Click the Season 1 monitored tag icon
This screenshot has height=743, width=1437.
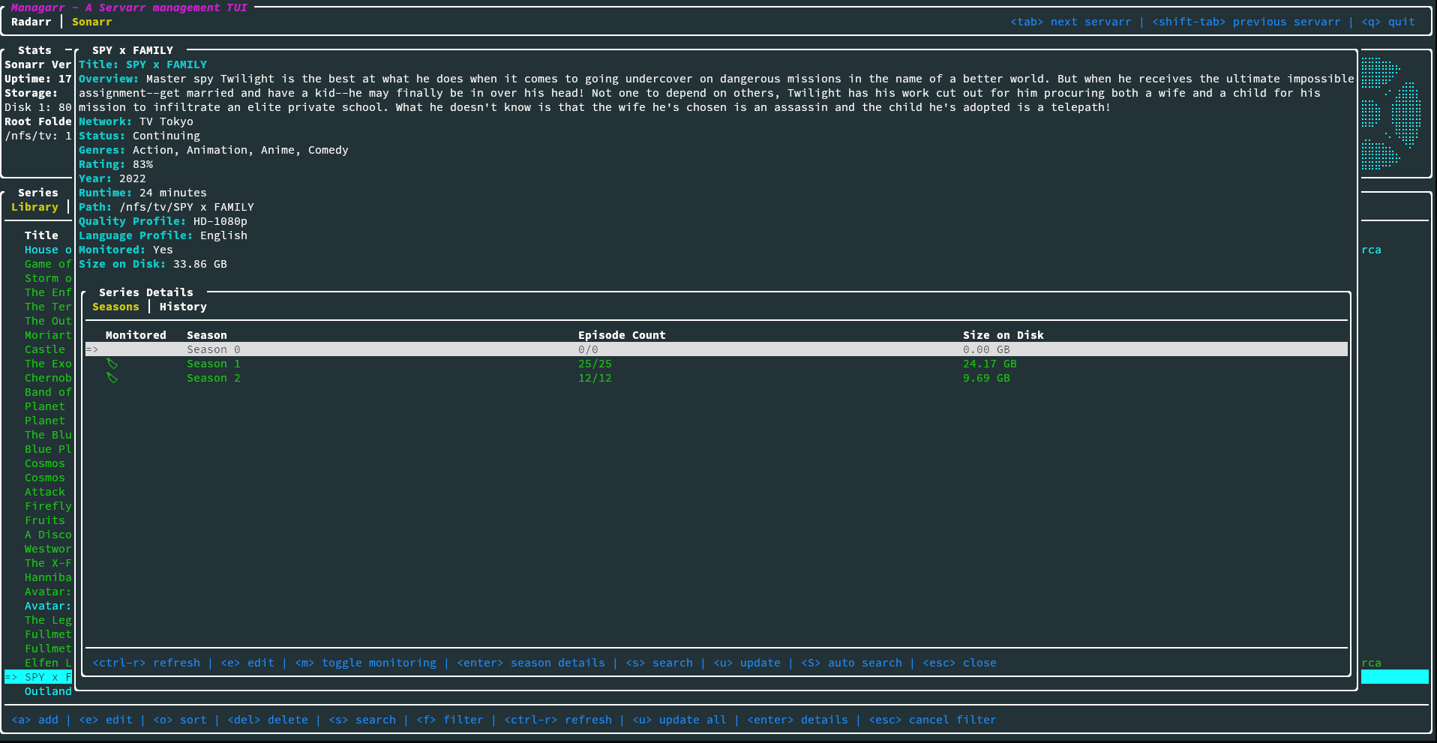pos(112,364)
